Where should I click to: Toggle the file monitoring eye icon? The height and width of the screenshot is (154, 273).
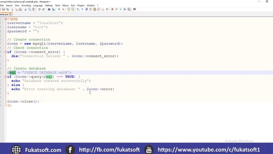107,9
